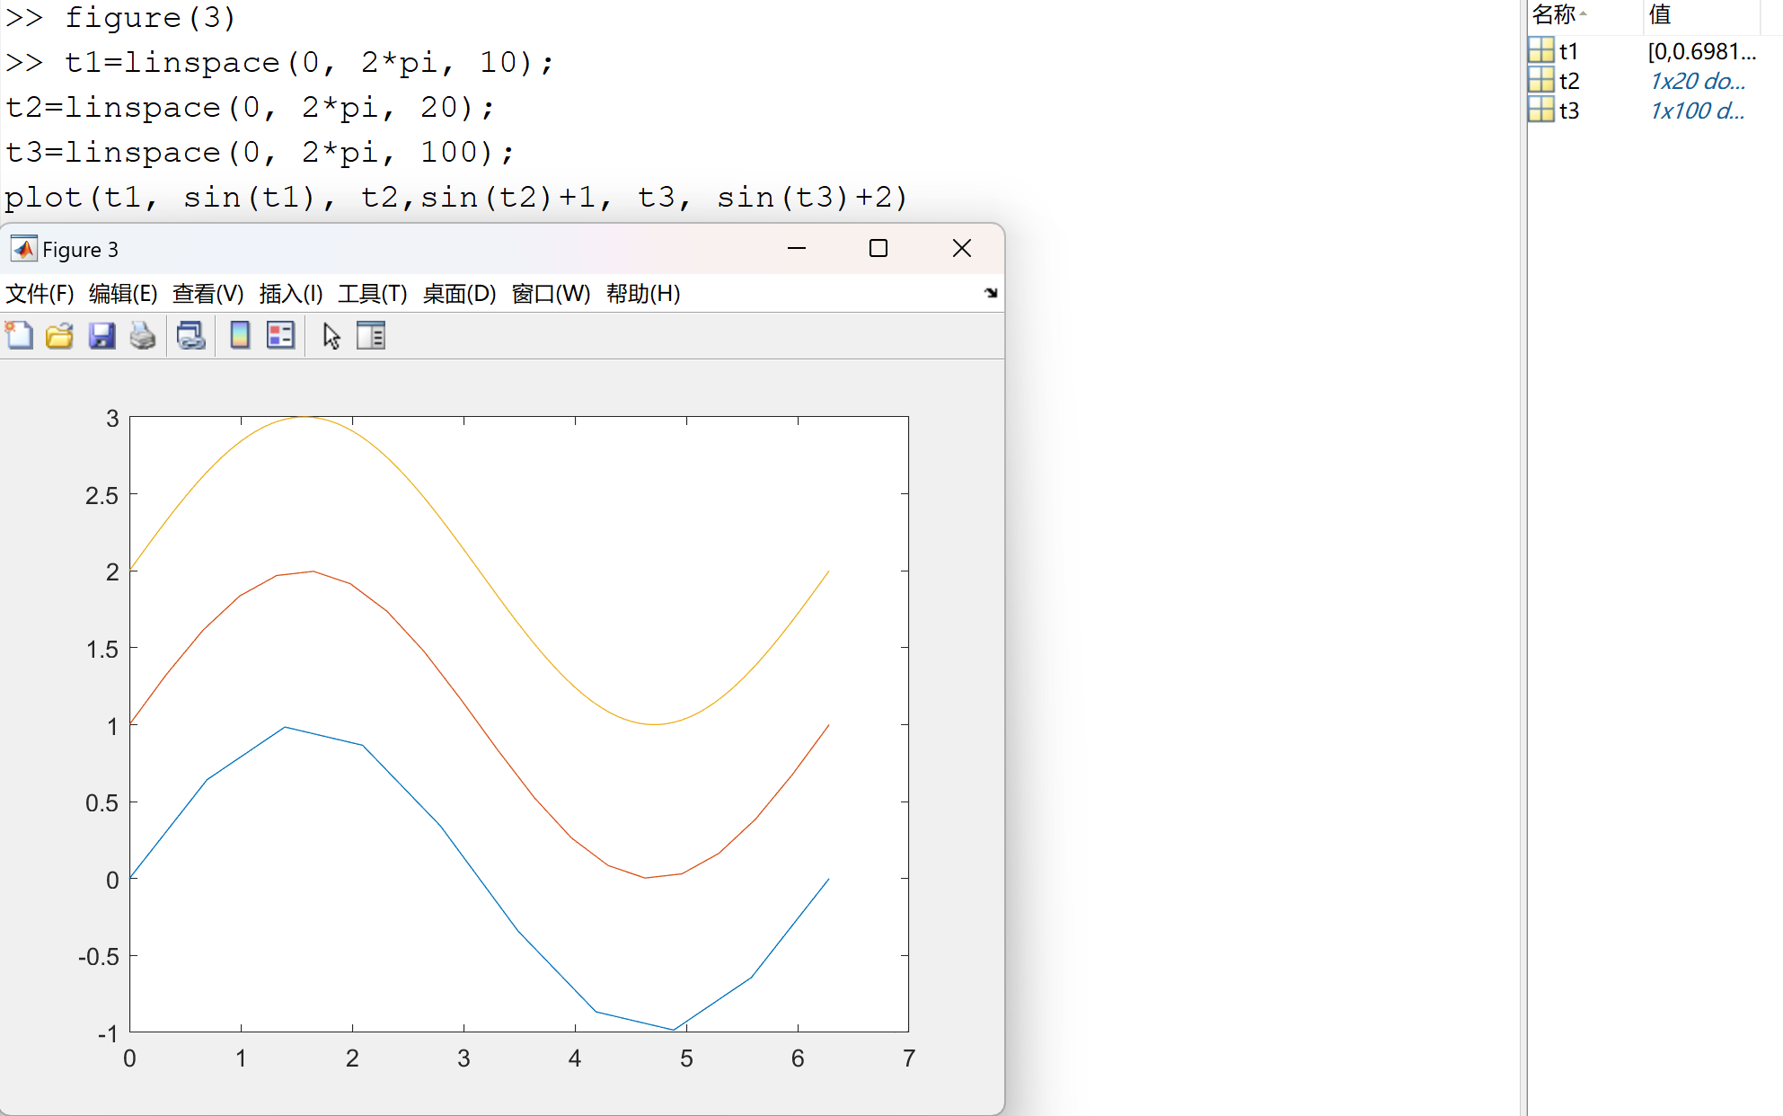
Task: Click the New Figure toolbar icon
Action: click(19, 336)
